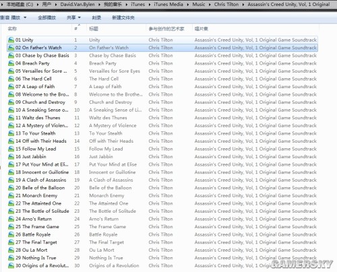Sort by the 唱片集 album column header

(202, 29)
